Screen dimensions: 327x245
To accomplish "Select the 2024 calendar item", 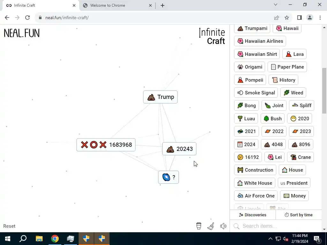I will click(246, 145).
